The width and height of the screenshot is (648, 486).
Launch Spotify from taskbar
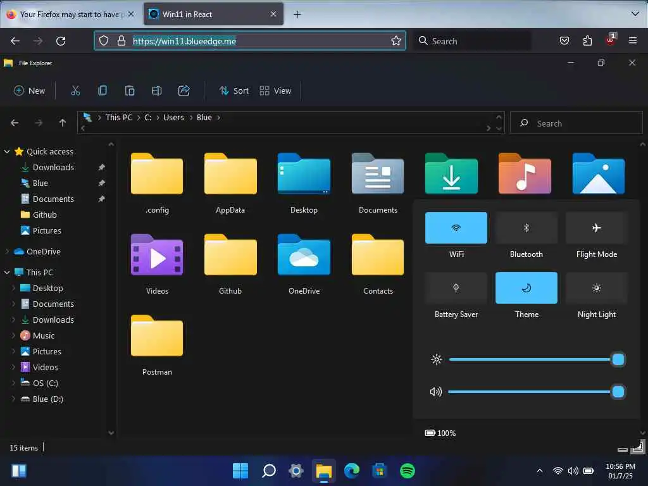[x=408, y=471]
